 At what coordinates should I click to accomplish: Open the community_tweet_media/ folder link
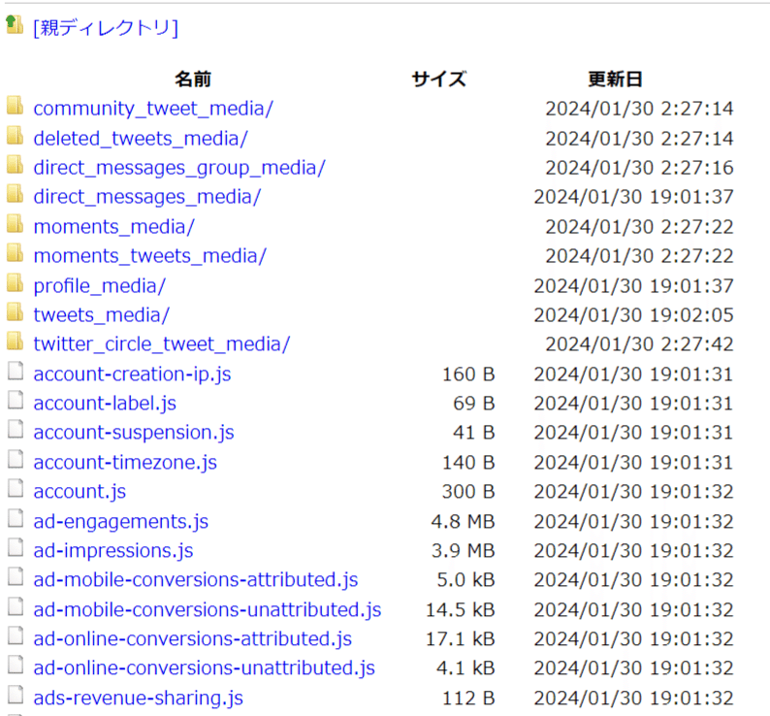click(x=153, y=109)
